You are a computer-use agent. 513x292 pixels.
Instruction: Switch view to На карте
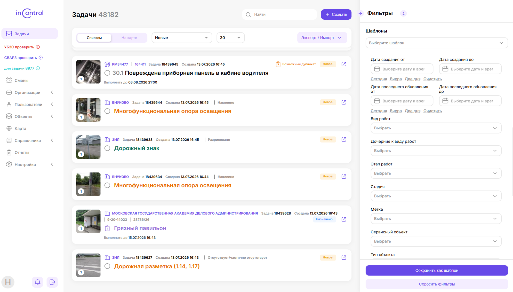point(129,38)
